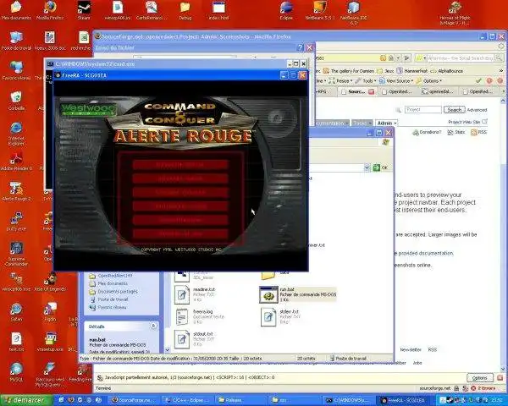
Task: Open Rise of Legends desktop shortcut
Action: tap(50, 282)
